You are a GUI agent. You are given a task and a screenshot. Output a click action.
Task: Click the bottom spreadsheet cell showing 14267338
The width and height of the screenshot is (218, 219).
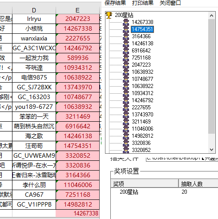click(77, 213)
